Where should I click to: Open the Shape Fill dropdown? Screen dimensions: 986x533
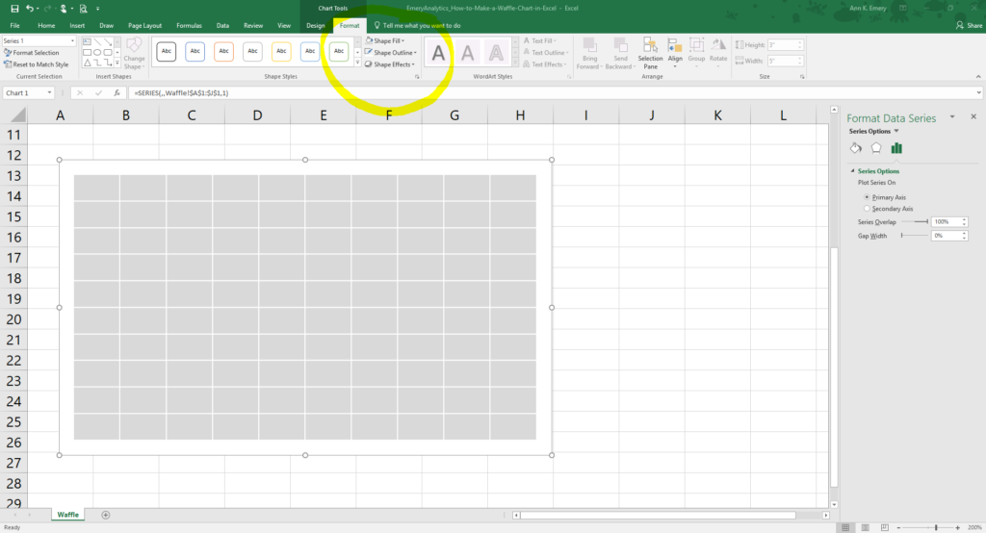click(x=385, y=40)
